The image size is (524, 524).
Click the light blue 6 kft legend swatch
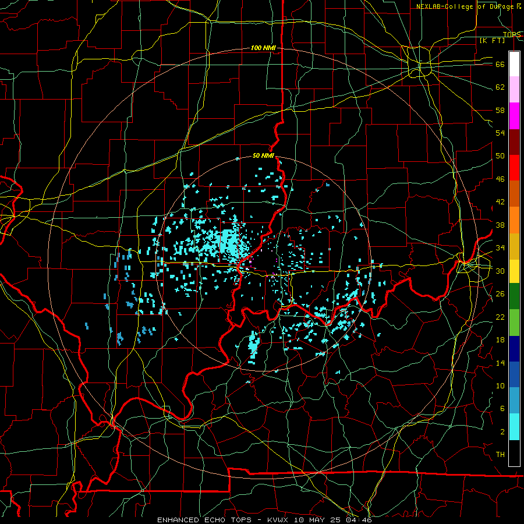pyautogui.click(x=514, y=401)
